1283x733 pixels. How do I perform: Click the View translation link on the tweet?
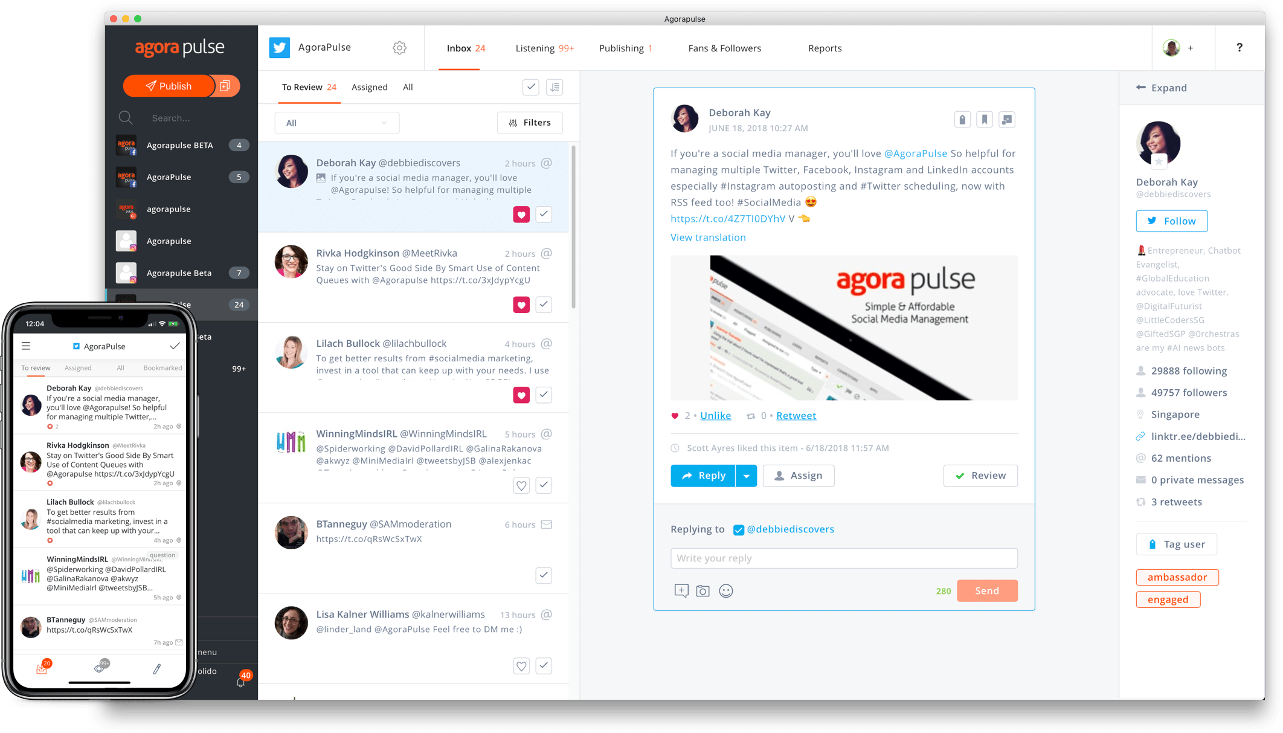(707, 236)
